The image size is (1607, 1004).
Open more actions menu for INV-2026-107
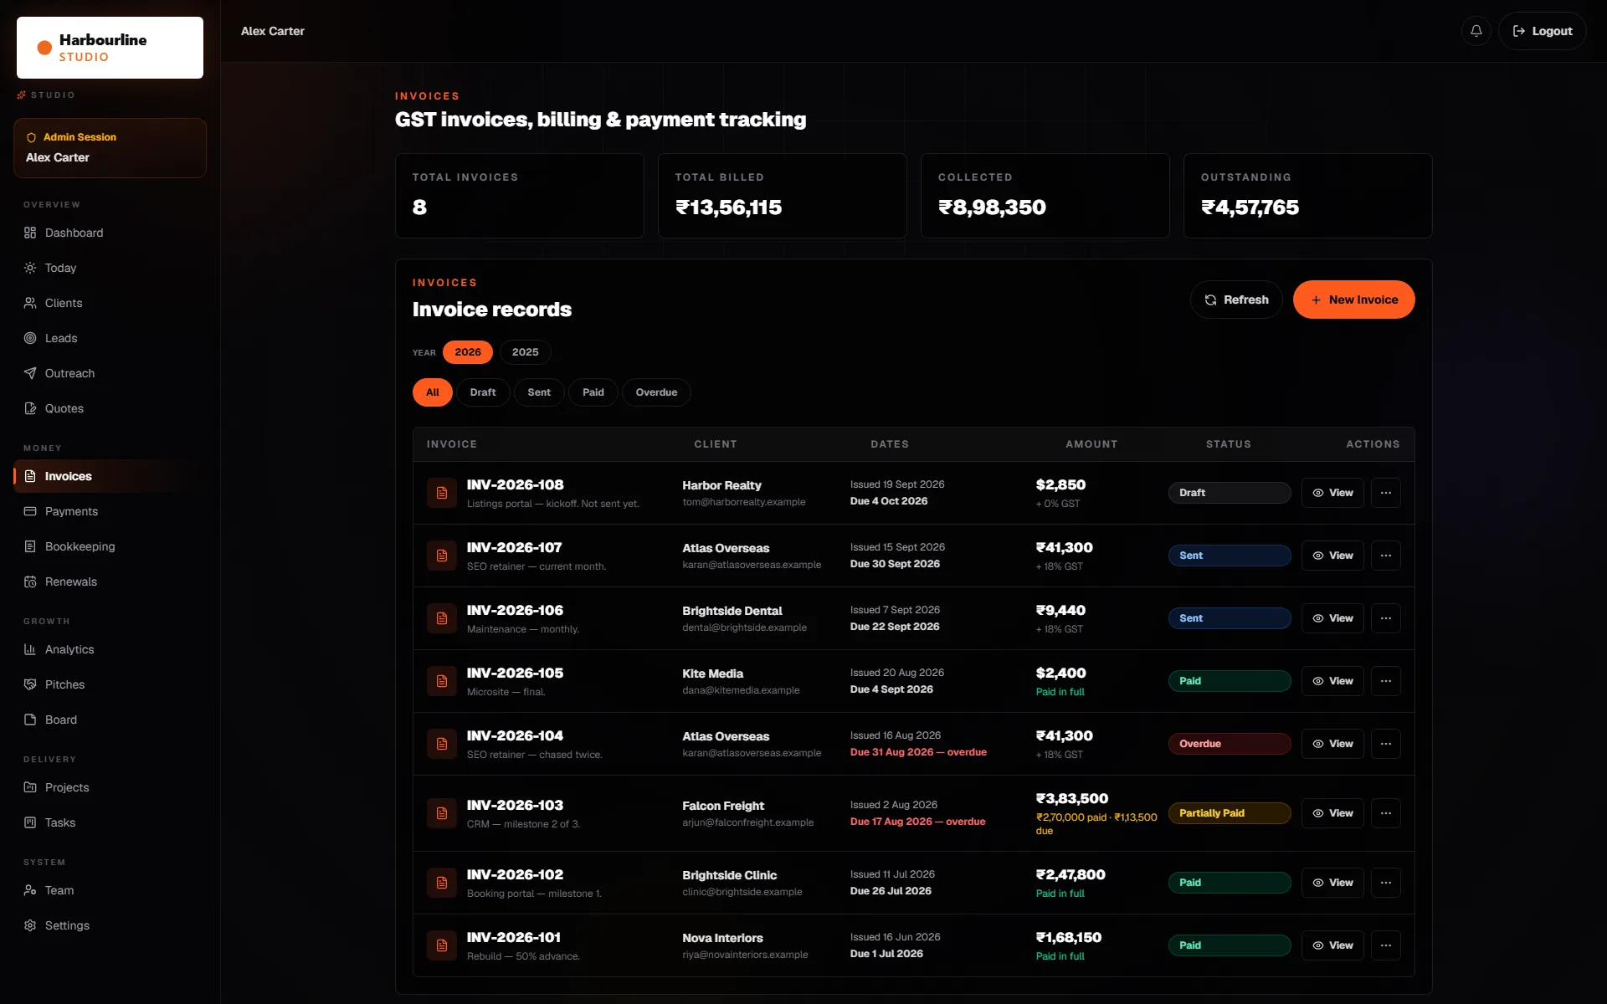(1386, 556)
